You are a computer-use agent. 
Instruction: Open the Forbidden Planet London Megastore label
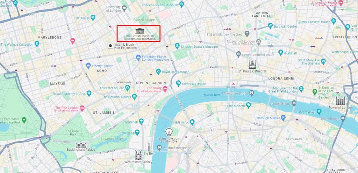click(x=155, y=58)
